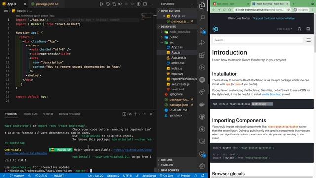316x178 pixels.
Task: Click the Search field on React-Bootstrap page
Action: point(258,40)
